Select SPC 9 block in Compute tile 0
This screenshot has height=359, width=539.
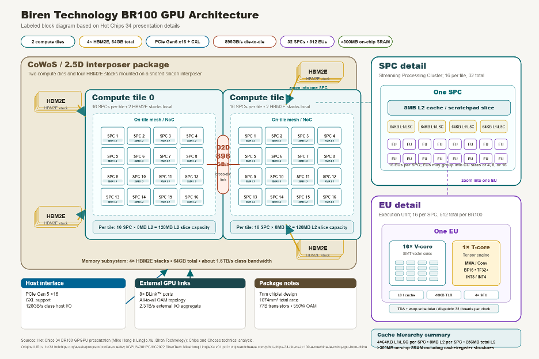tap(112, 177)
